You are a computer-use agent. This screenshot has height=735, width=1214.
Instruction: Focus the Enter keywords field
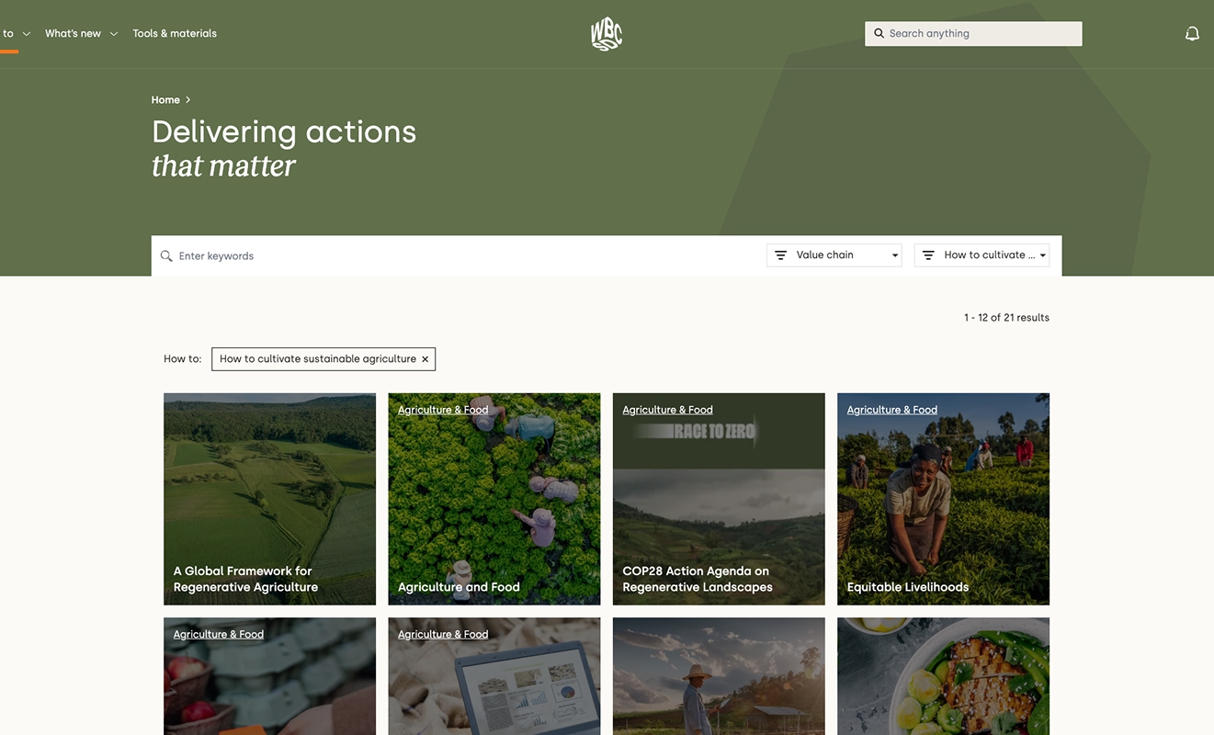click(460, 255)
